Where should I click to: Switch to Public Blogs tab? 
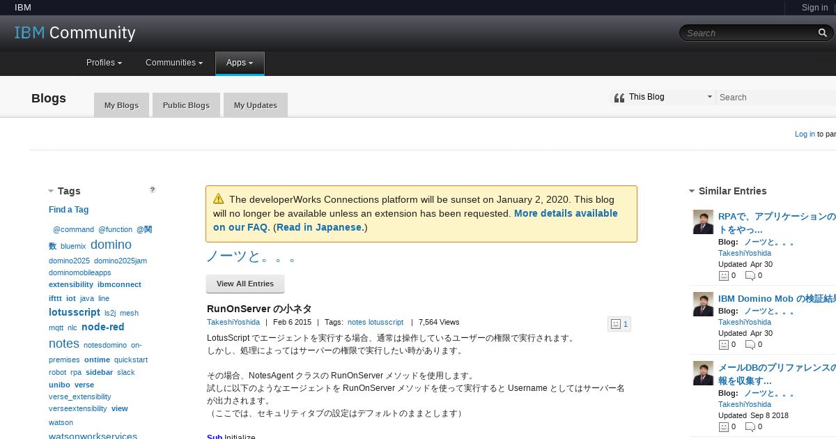(186, 105)
